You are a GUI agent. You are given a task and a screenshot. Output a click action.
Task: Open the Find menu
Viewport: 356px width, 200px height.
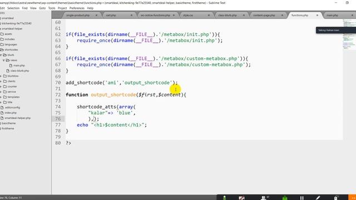point(24,8)
